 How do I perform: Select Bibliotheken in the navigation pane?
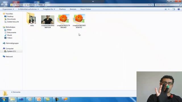[x=11, y=27]
